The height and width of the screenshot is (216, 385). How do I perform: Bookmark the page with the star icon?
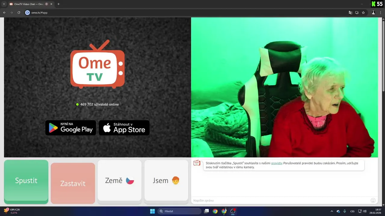point(363,13)
